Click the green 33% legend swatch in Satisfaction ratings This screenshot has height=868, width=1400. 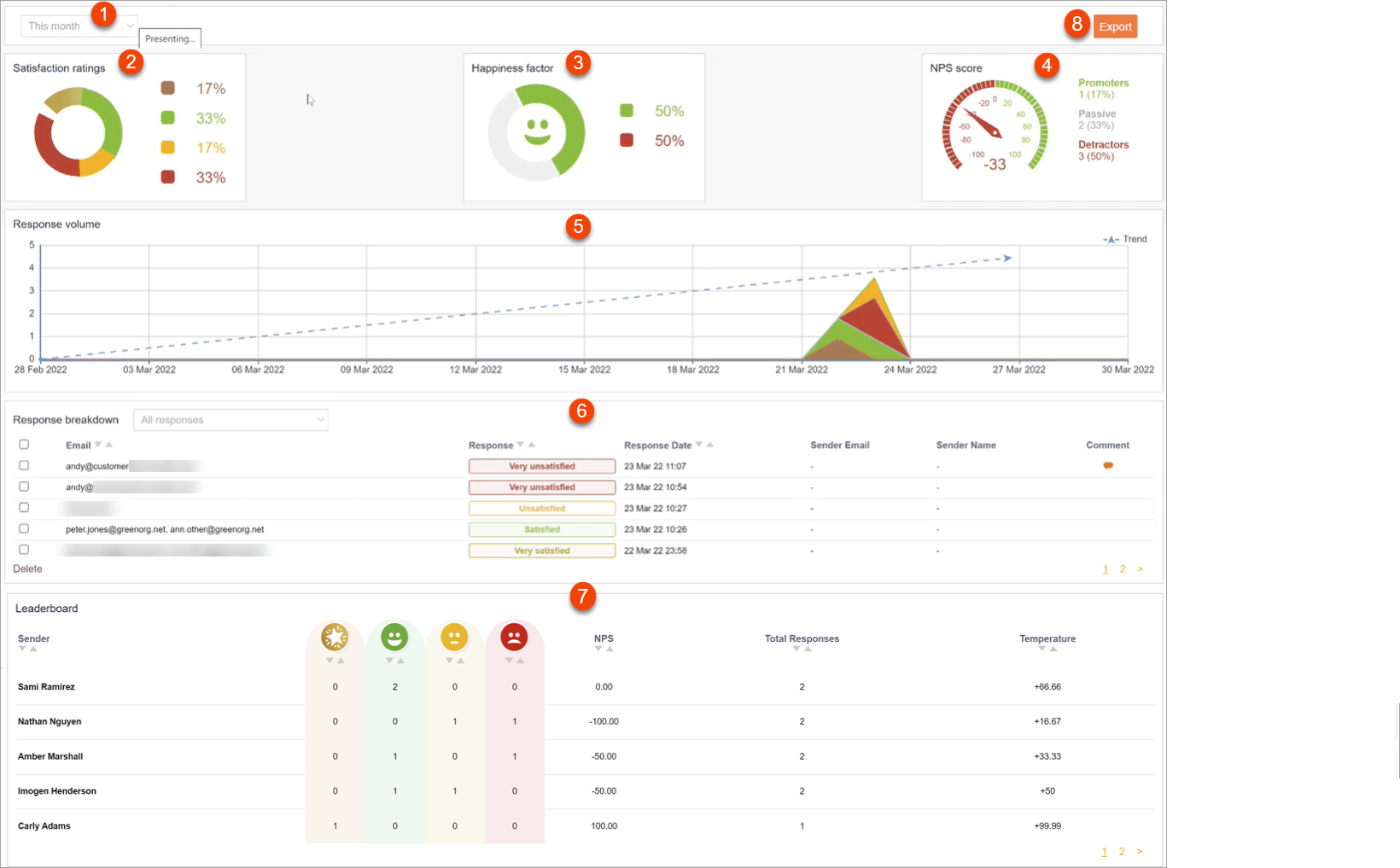point(167,118)
